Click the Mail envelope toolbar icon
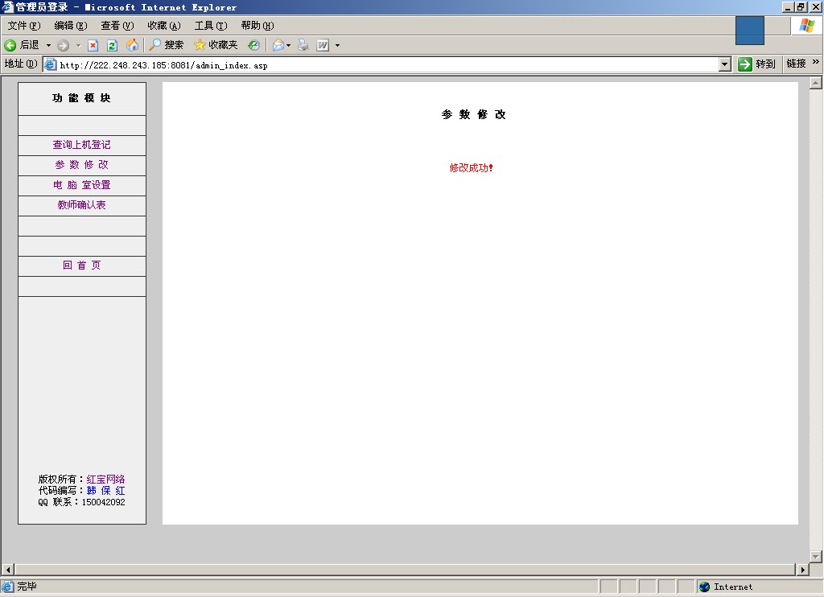The image size is (824, 597). point(278,45)
